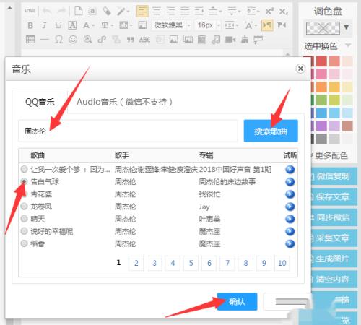
Task: Select the 告白气球 radio button
Action: pyautogui.click(x=24, y=181)
